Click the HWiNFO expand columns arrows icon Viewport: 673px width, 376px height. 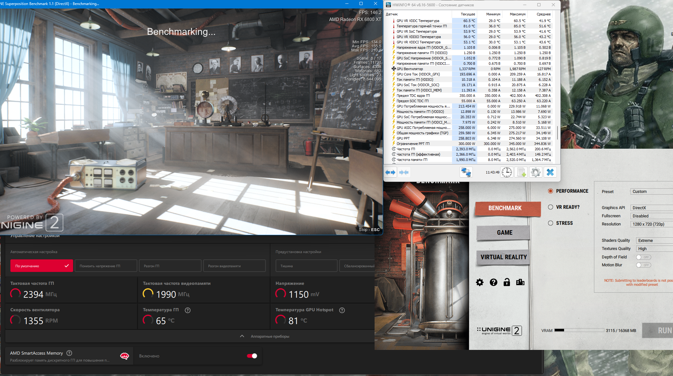tap(390, 172)
